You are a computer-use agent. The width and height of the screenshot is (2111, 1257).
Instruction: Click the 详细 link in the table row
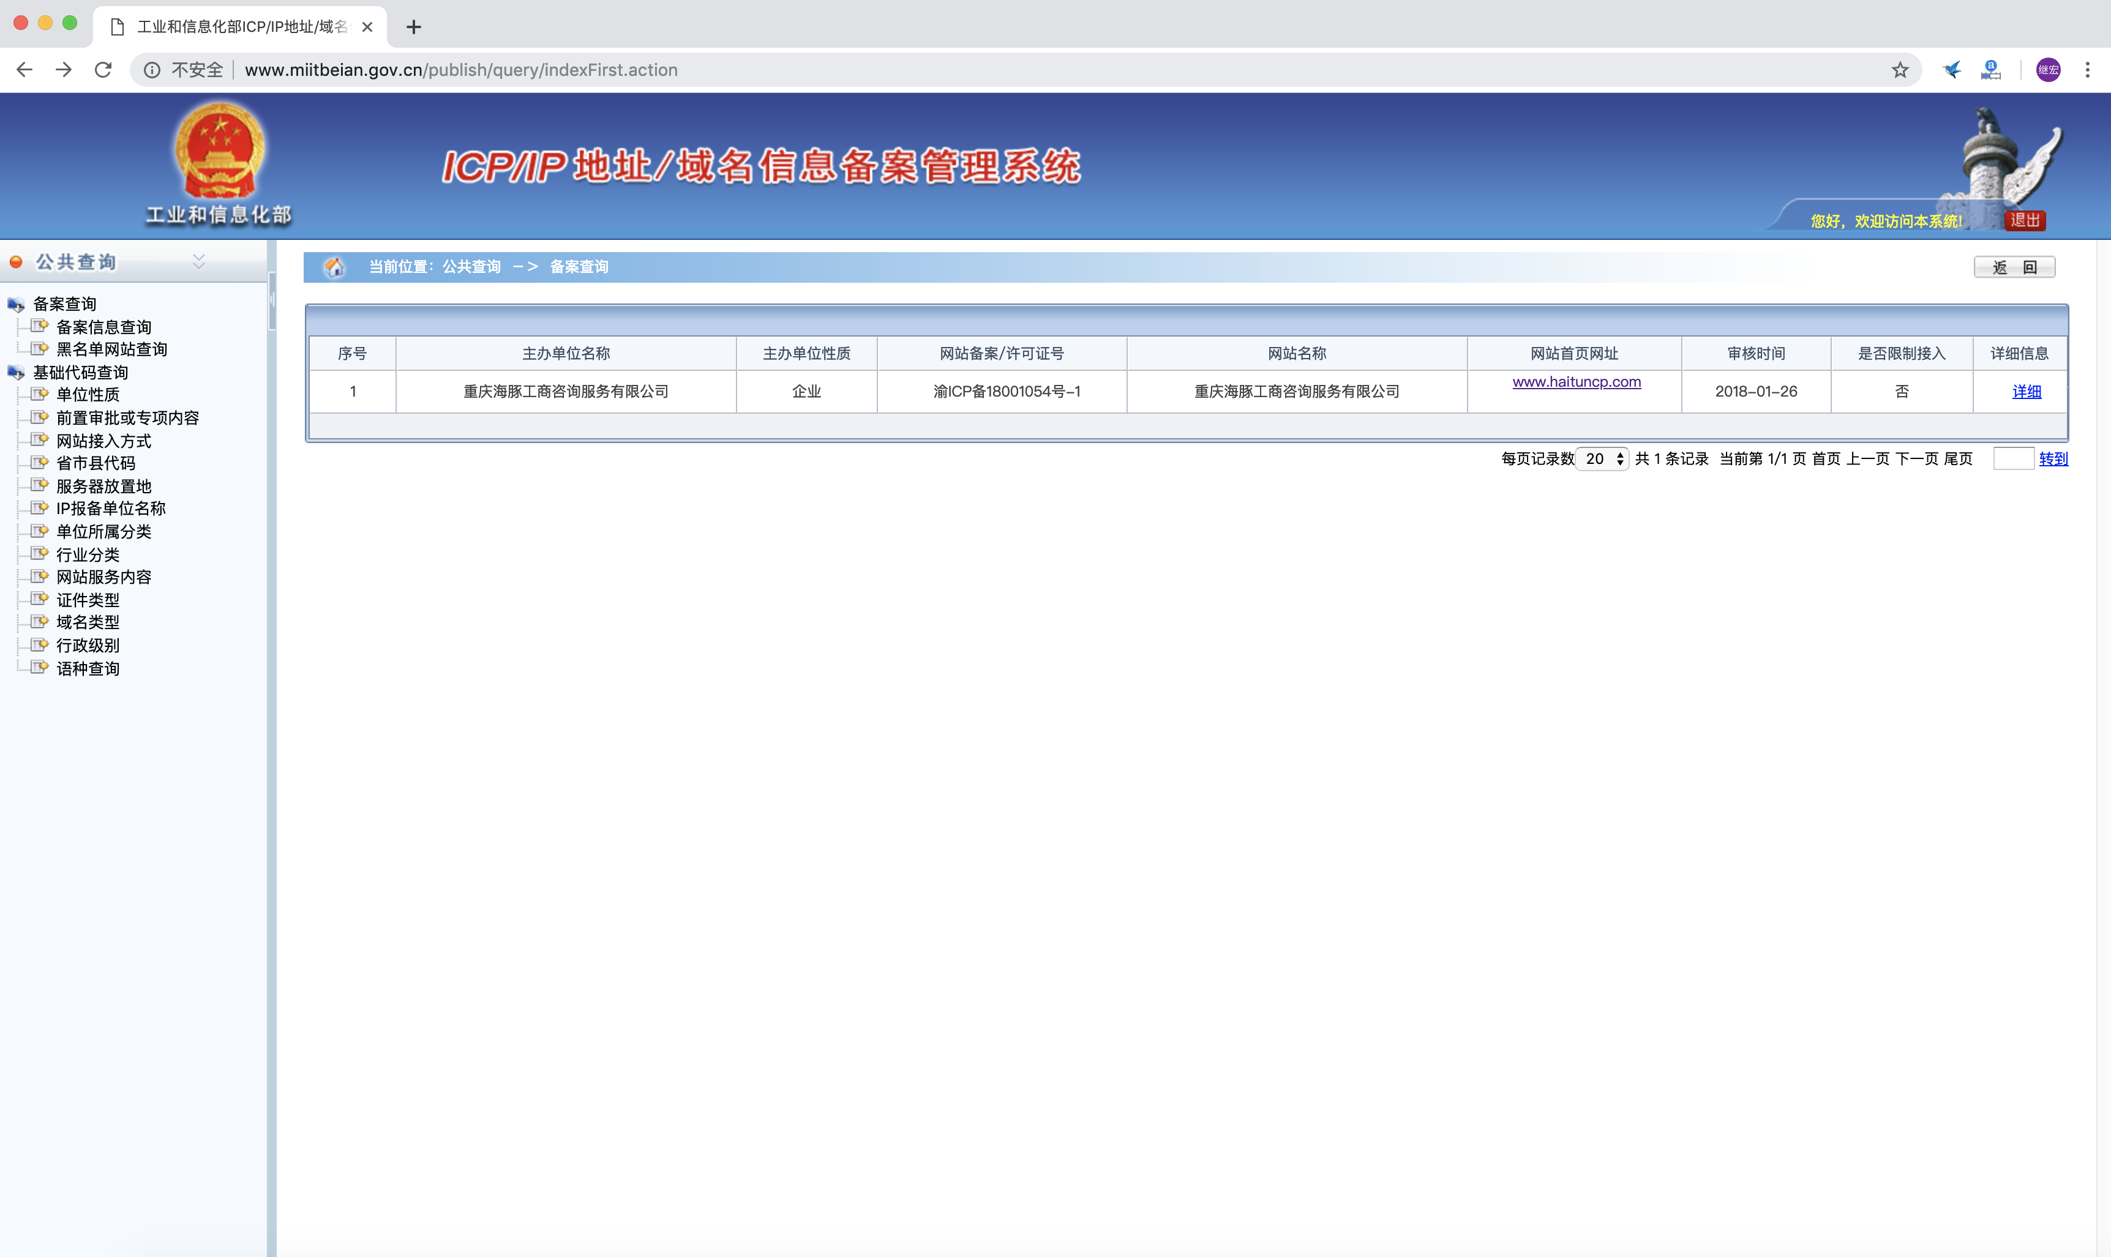tap(2025, 391)
